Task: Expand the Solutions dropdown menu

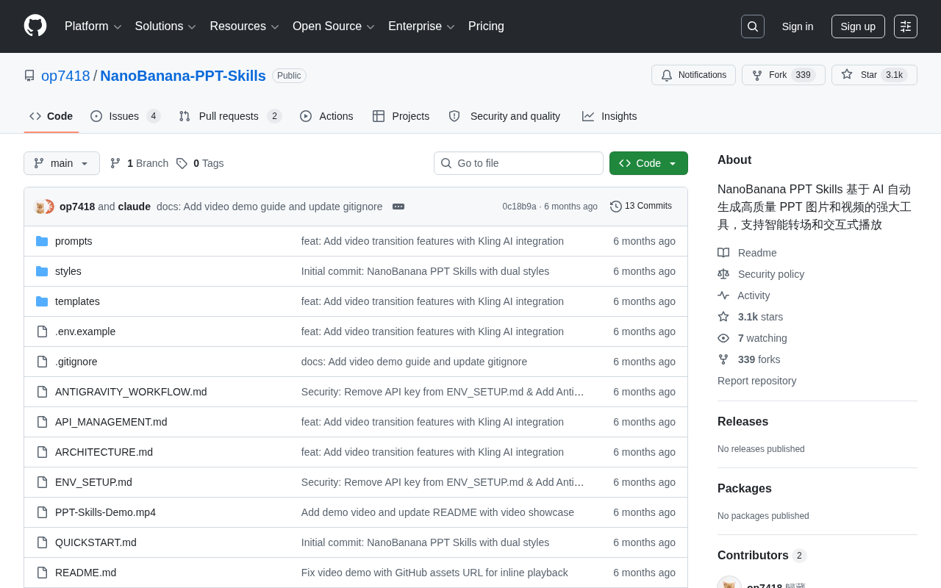Action: coord(165,26)
